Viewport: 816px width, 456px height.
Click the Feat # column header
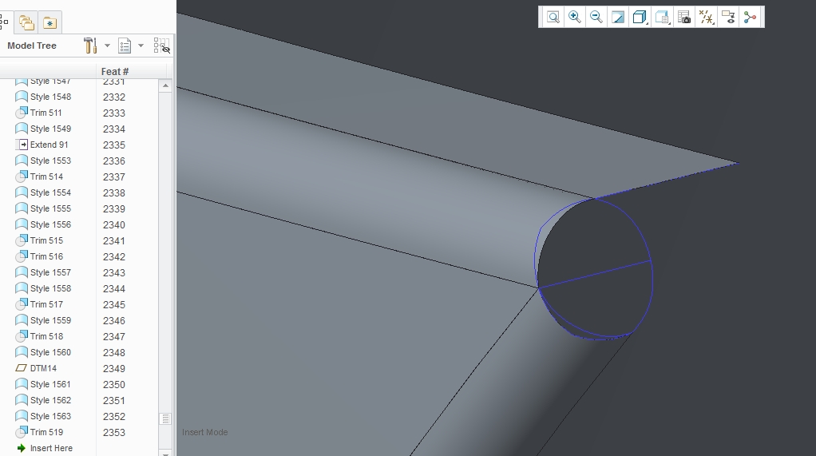[114, 71]
